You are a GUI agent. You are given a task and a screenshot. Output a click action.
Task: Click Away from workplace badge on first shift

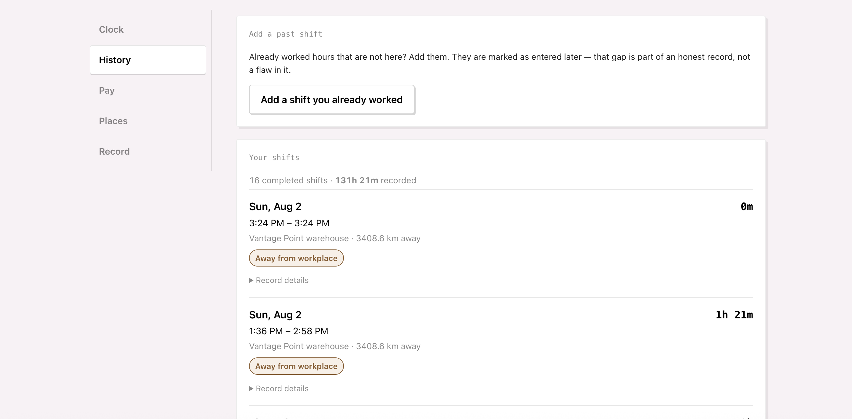[296, 258]
